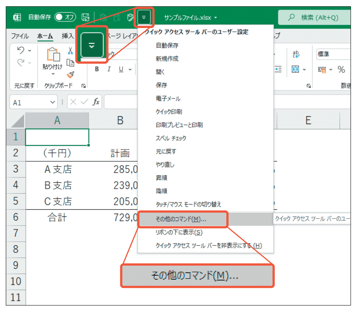Toggle Bold formatting

click(x=97, y=69)
